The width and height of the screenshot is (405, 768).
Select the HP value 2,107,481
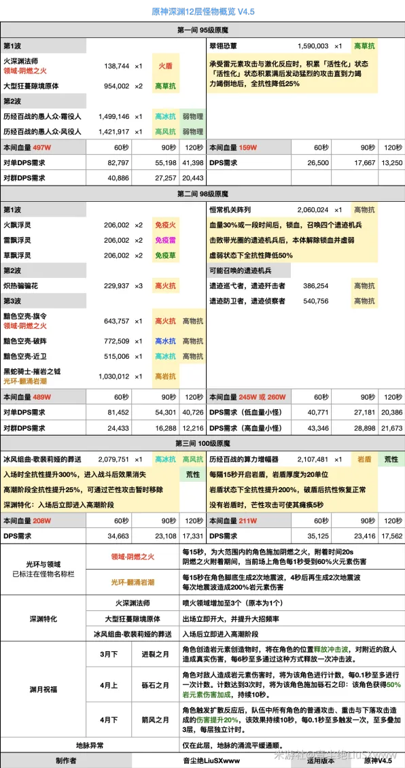(x=313, y=459)
